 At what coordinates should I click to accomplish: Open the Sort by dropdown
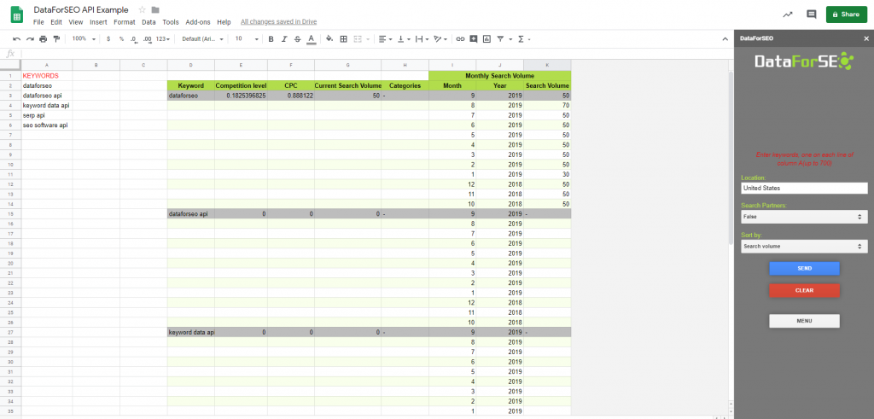click(x=804, y=246)
